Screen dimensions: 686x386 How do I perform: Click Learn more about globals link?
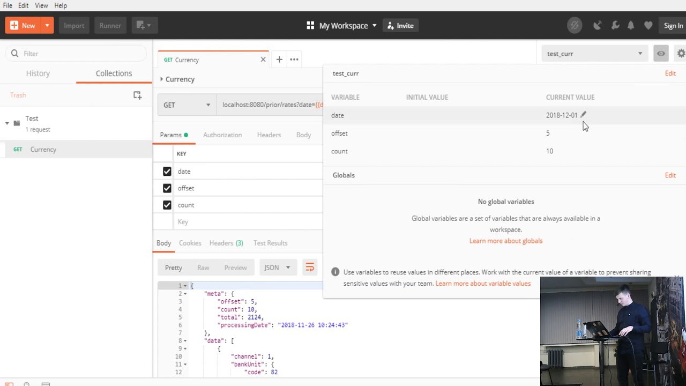[x=505, y=241]
